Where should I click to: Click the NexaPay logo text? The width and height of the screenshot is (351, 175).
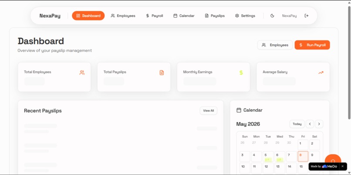[x=50, y=16]
